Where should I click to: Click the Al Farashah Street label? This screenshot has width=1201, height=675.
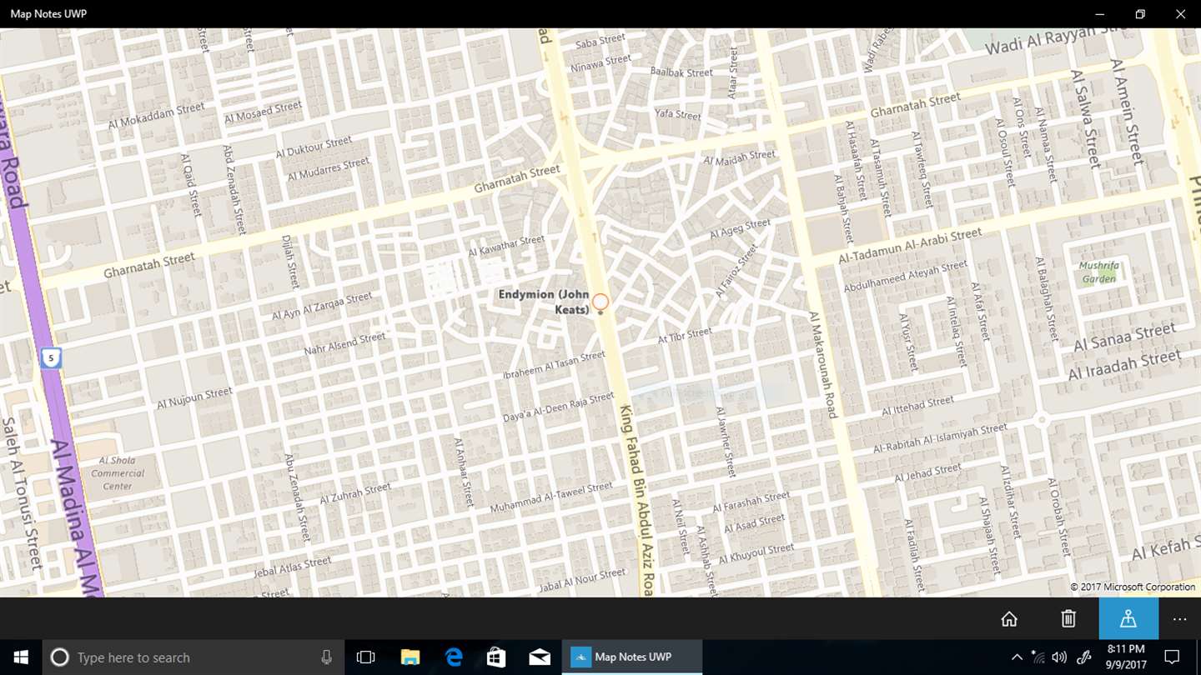click(752, 502)
